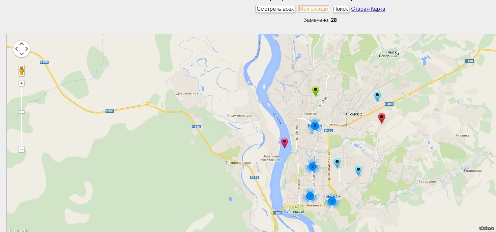Screen dimensions: 496x232
Task: Select the cyan marker above Заварзино
Action: (x=358, y=170)
